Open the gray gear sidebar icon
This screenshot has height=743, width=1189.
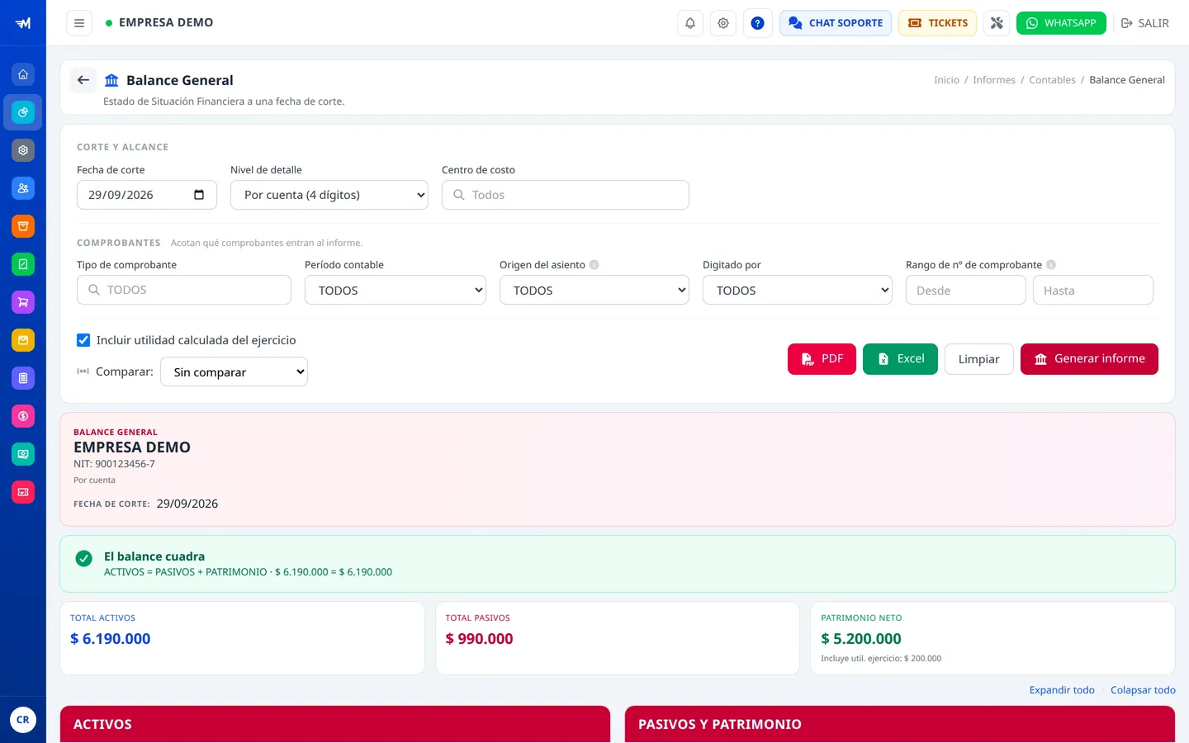pyautogui.click(x=23, y=150)
